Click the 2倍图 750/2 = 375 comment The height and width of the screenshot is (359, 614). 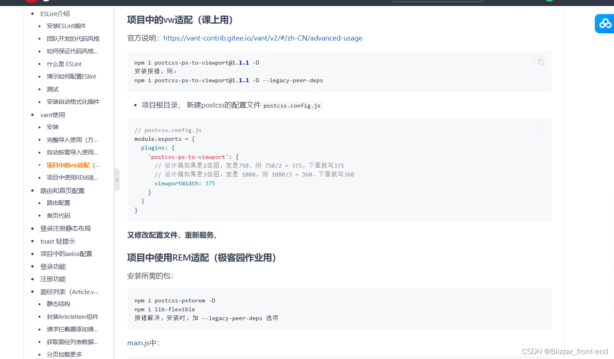tap(249, 166)
